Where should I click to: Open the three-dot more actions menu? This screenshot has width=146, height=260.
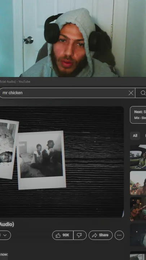[119, 235]
